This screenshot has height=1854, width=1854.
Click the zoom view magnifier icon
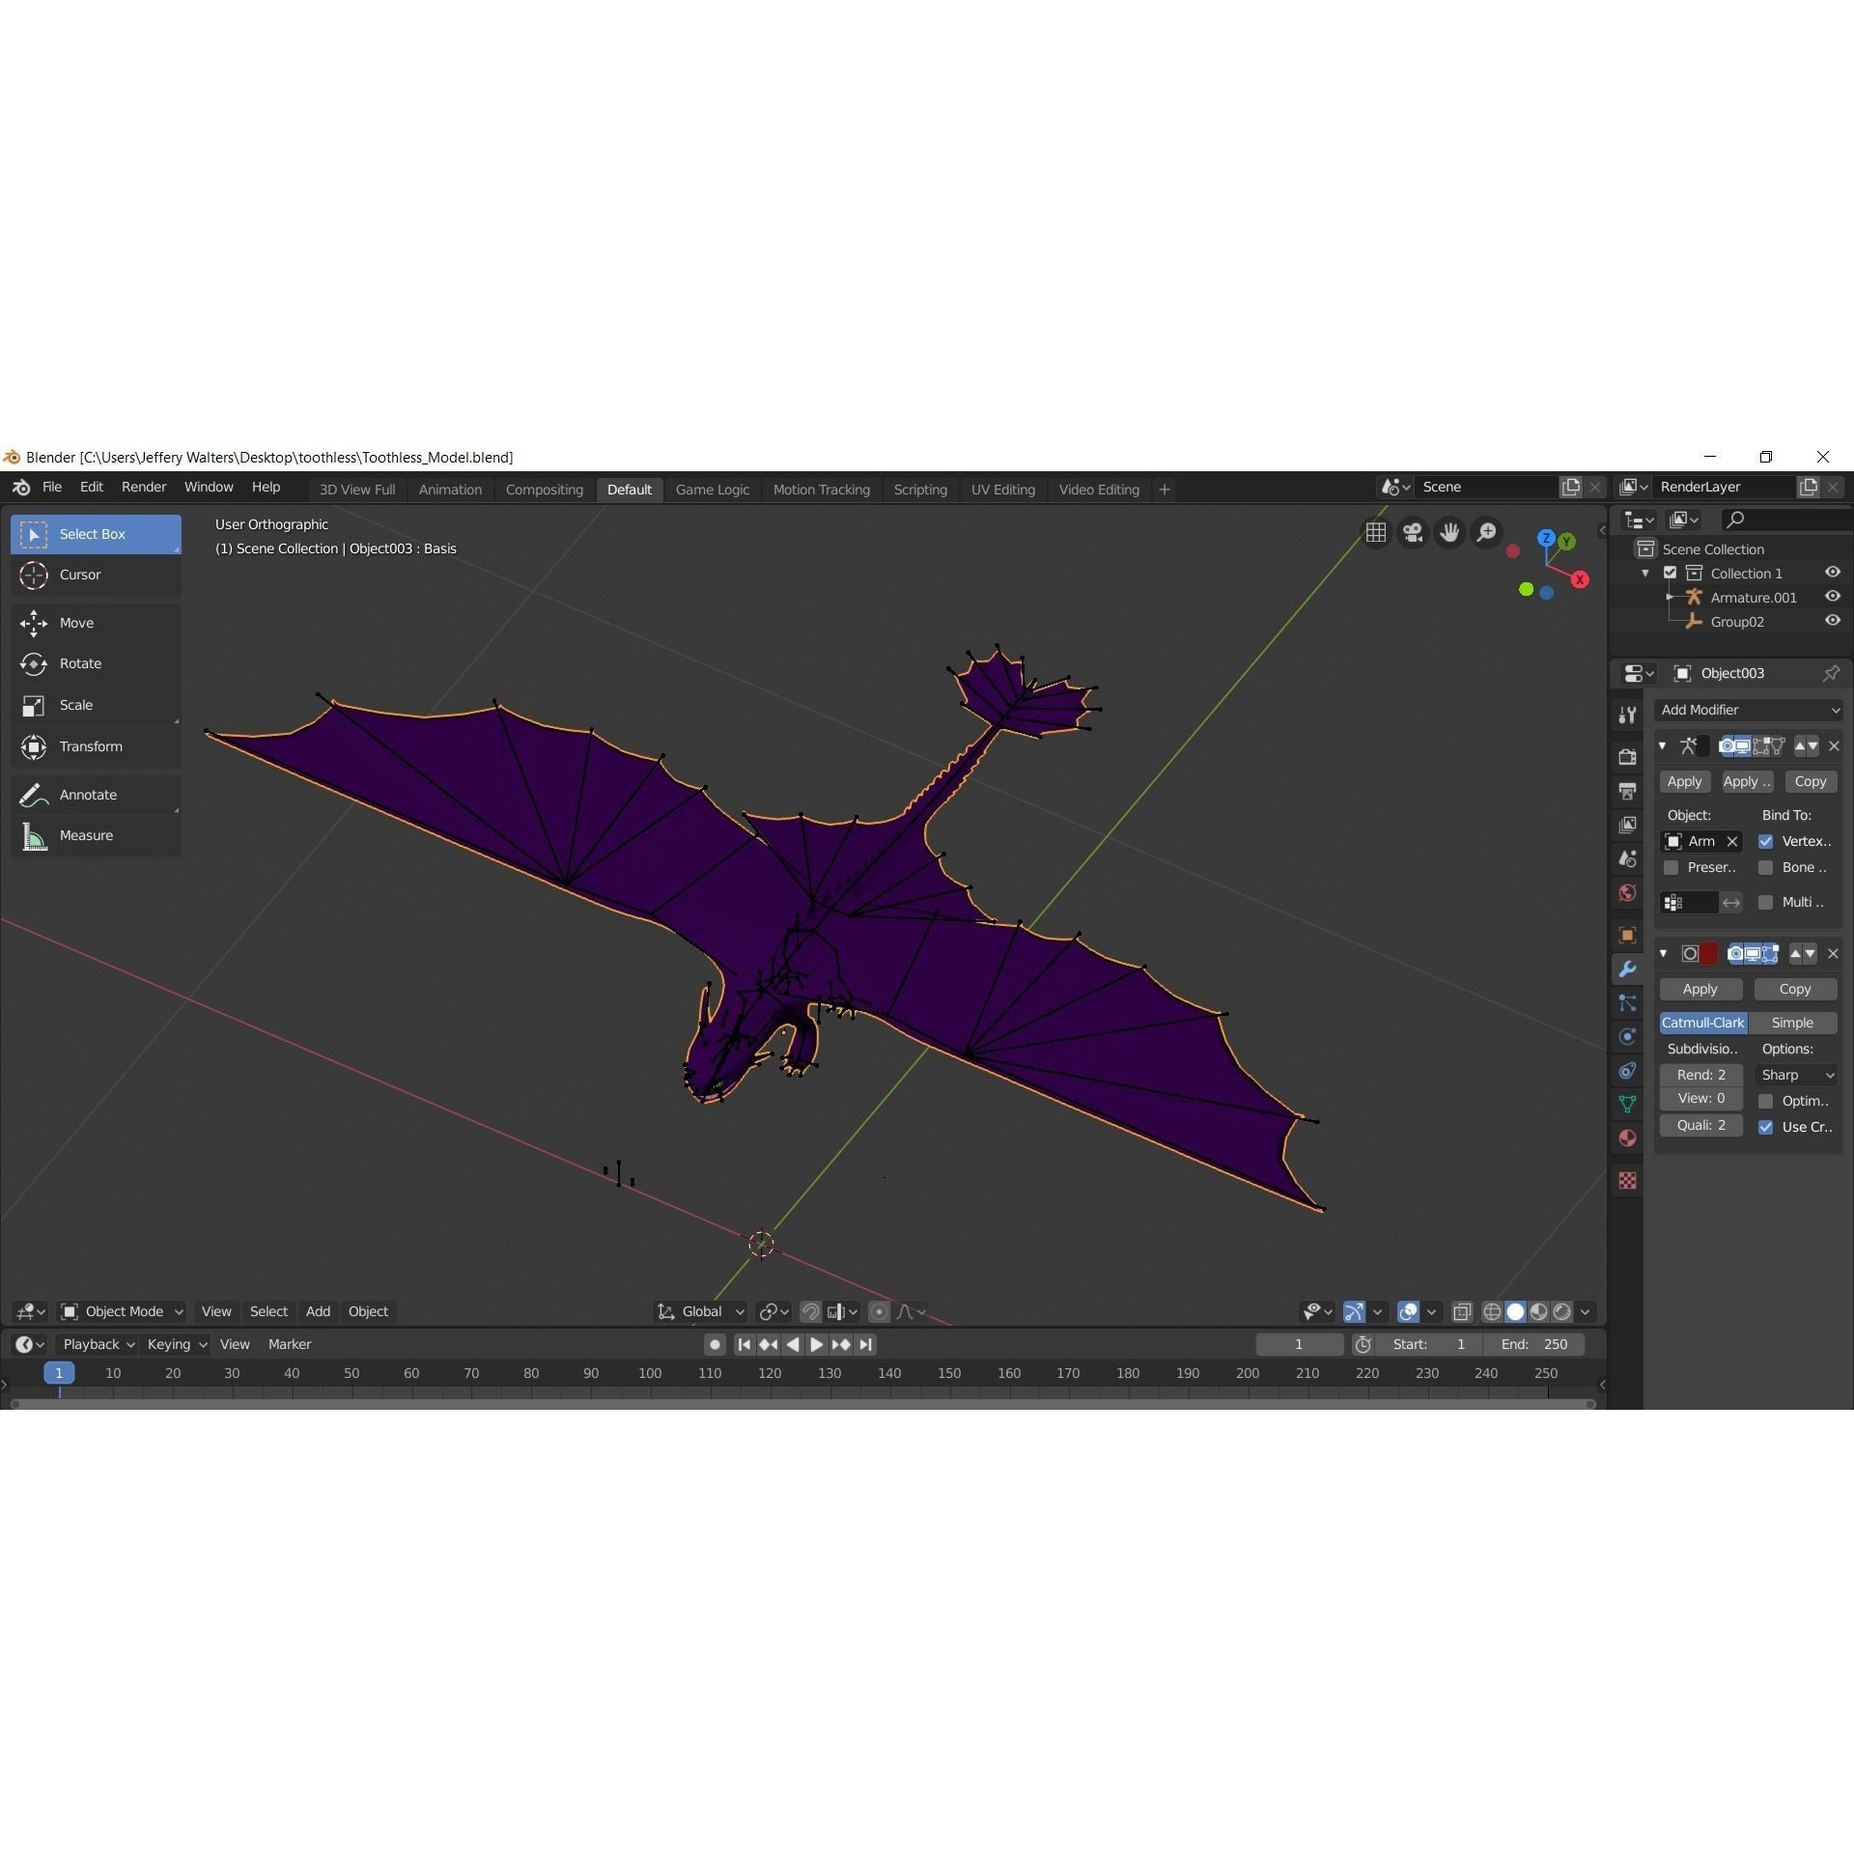tap(1487, 532)
